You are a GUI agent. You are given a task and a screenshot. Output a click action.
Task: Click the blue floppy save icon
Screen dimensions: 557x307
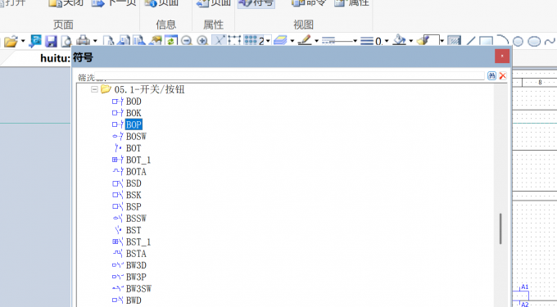(x=51, y=41)
